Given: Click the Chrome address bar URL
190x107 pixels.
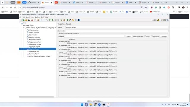Looking at the screenshot, I should [34, 7].
